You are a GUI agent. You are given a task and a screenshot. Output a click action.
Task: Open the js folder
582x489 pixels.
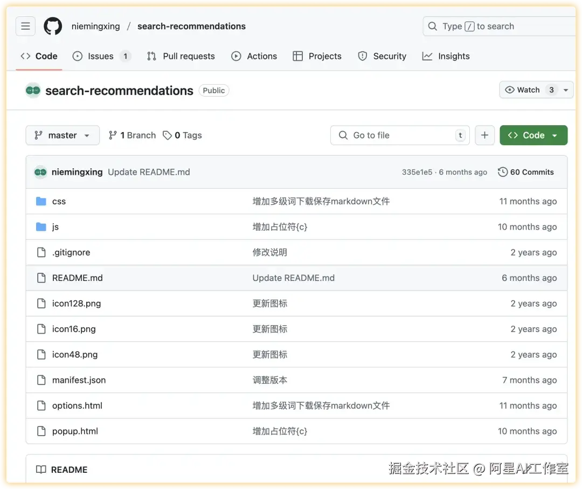(x=56, y=227)
